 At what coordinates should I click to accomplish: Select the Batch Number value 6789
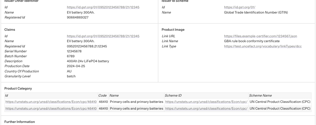[x=71, y=56]
